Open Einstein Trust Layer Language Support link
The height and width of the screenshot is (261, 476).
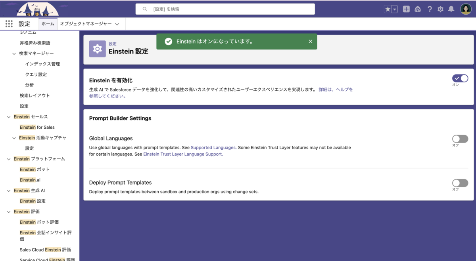tap(183, 154)
